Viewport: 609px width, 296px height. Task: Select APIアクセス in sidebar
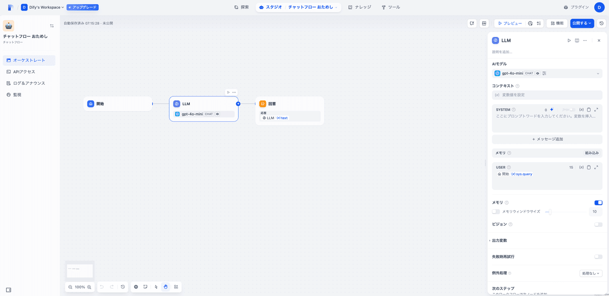point(29,72)
